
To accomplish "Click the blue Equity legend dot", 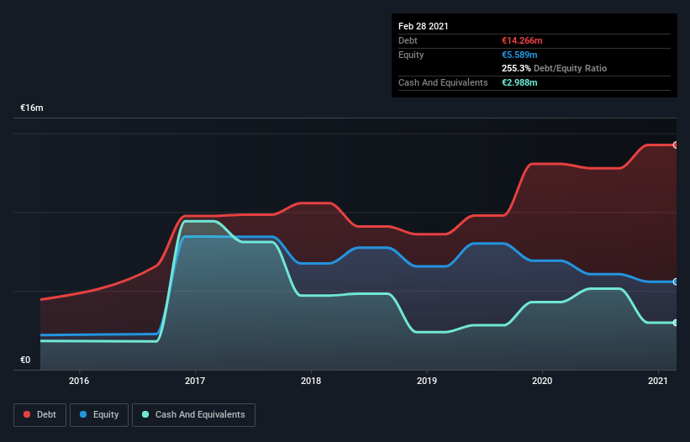I will tap(83, 414).
